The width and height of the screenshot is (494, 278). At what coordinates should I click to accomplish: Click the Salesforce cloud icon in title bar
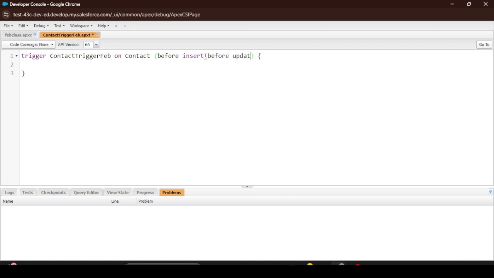point(5,4)
